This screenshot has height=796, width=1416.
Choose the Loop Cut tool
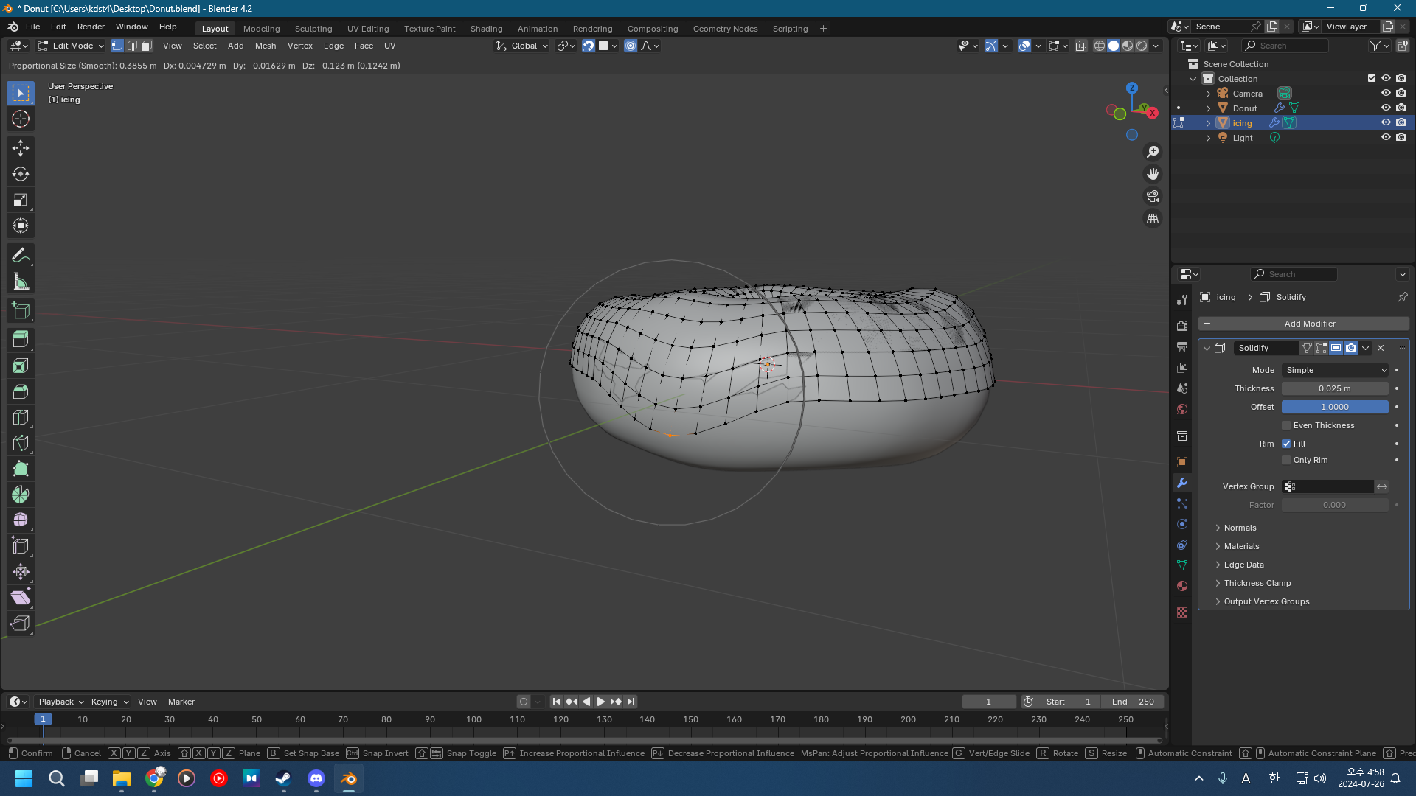click(21, 418)
